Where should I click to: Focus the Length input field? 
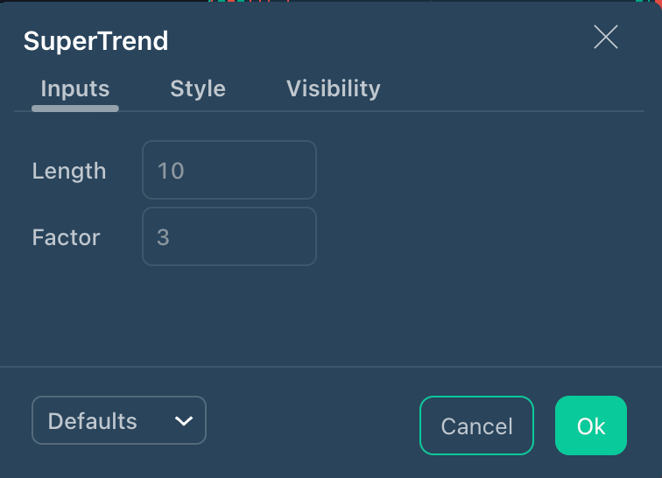click(x=229, y=170)
